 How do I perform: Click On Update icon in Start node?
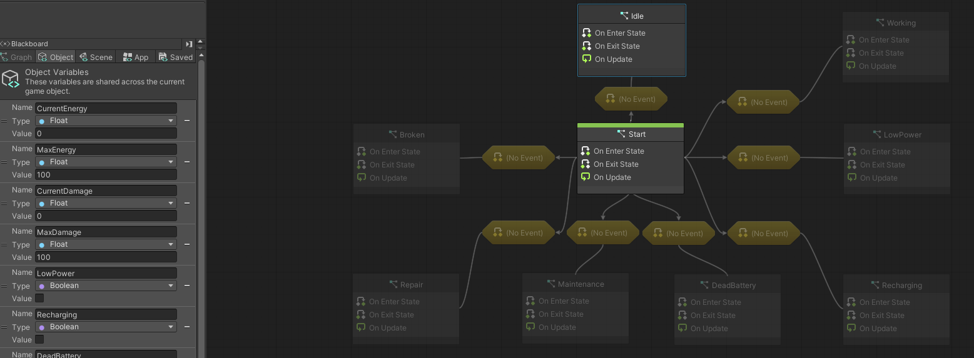point(586,177)
